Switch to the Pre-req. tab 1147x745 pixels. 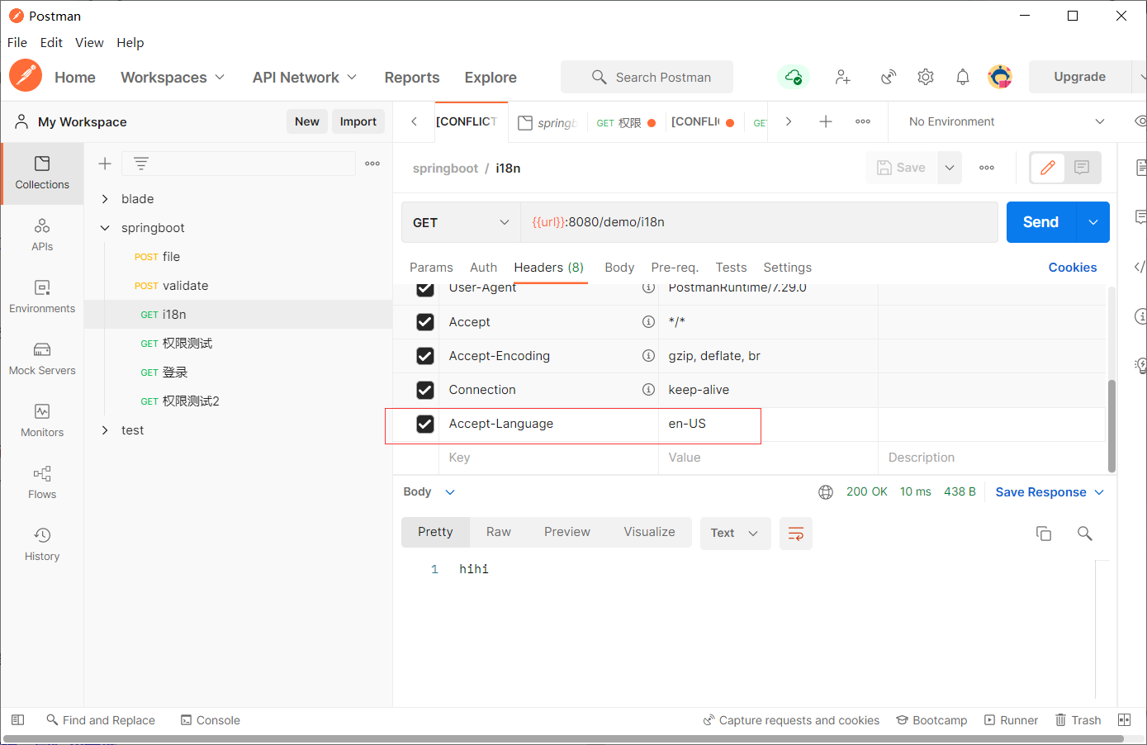tap(675, 268)
